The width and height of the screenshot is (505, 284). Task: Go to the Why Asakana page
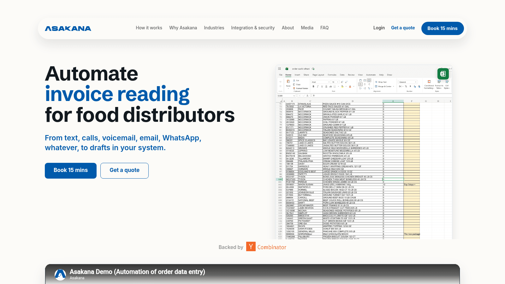tap(183, 28)
